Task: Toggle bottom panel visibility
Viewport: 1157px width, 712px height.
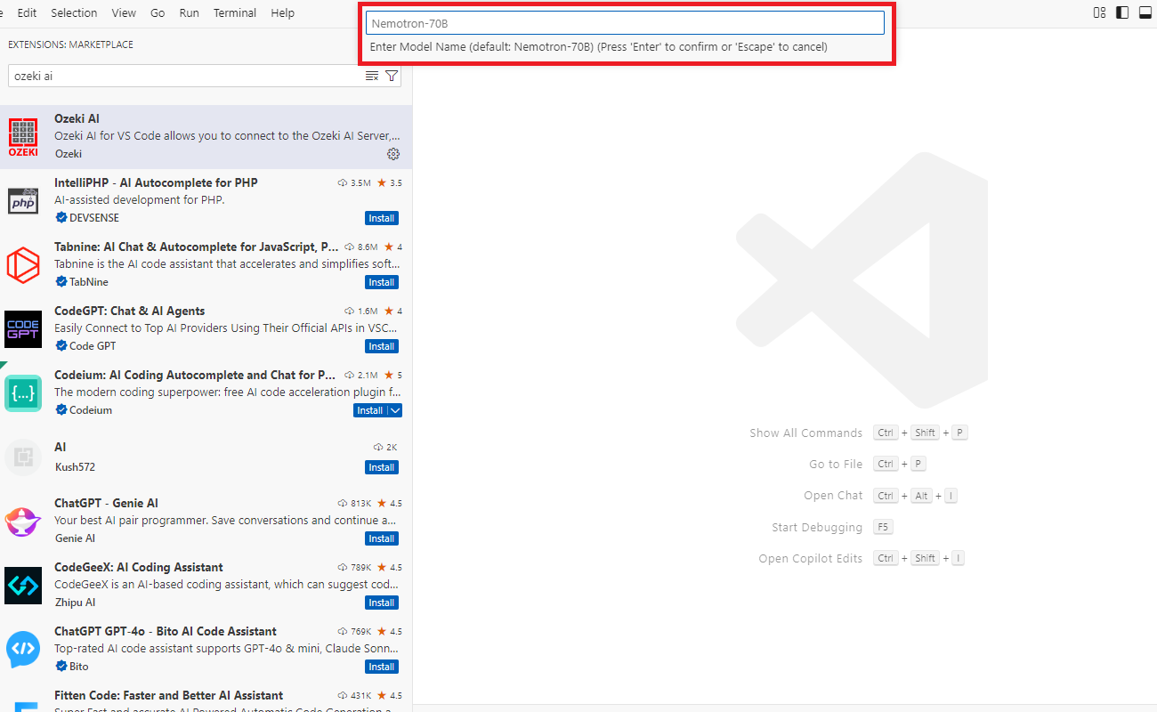Action: pyautogui.click(x=1145, y=12)
